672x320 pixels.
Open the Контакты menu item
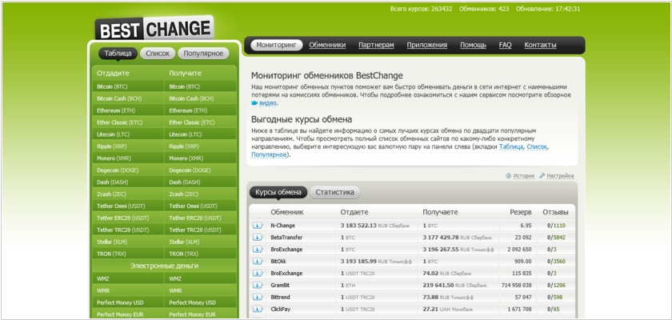[x=541, y=45]
